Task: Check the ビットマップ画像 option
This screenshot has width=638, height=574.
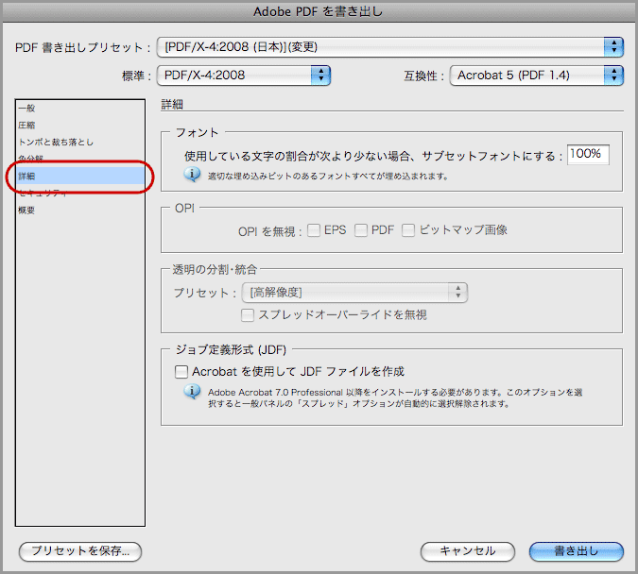Action: pos(408,229)
